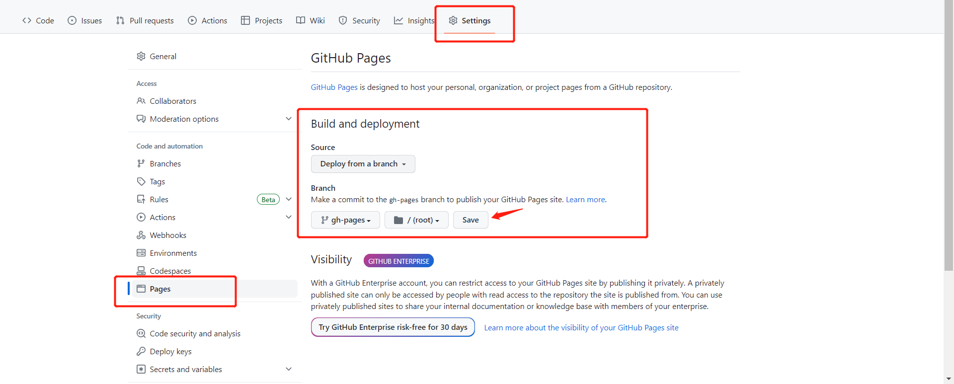Go to the Actions tab in the top navigation

tap(208, 20)
